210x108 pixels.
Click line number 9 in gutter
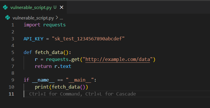click(13, 80)
